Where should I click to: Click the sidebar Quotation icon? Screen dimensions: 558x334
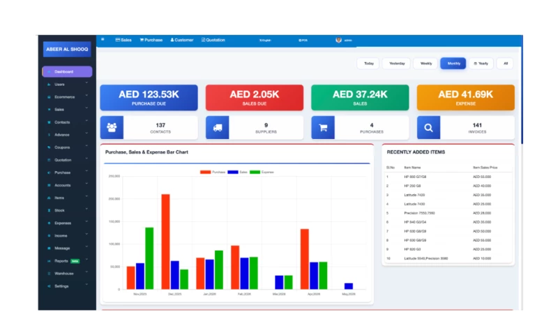(49, 160)
